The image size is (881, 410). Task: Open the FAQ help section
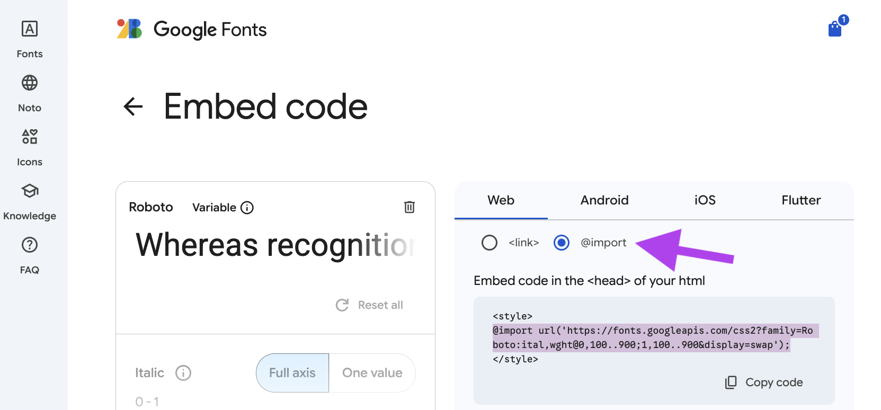[30, 255]
